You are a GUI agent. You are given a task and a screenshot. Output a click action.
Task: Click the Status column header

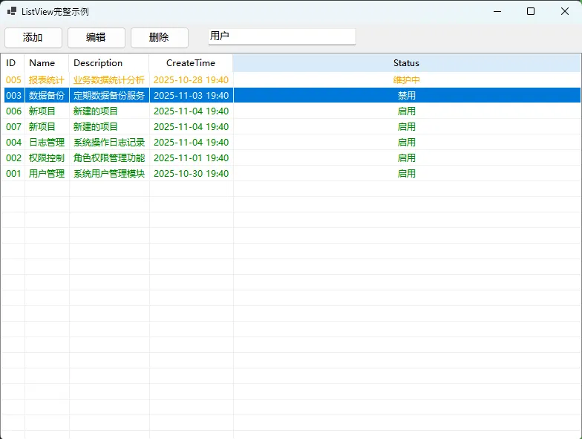click(x=406, y=63)
